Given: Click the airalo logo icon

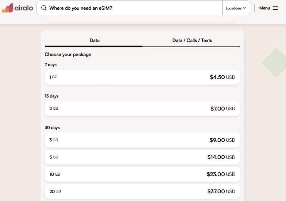Looking at the screenshot, I should [x=7, y=8].
